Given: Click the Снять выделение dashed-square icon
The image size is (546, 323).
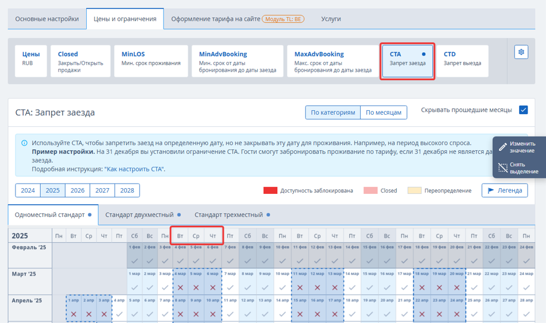Looking at the screenshot, I should [x=502, y=168].
